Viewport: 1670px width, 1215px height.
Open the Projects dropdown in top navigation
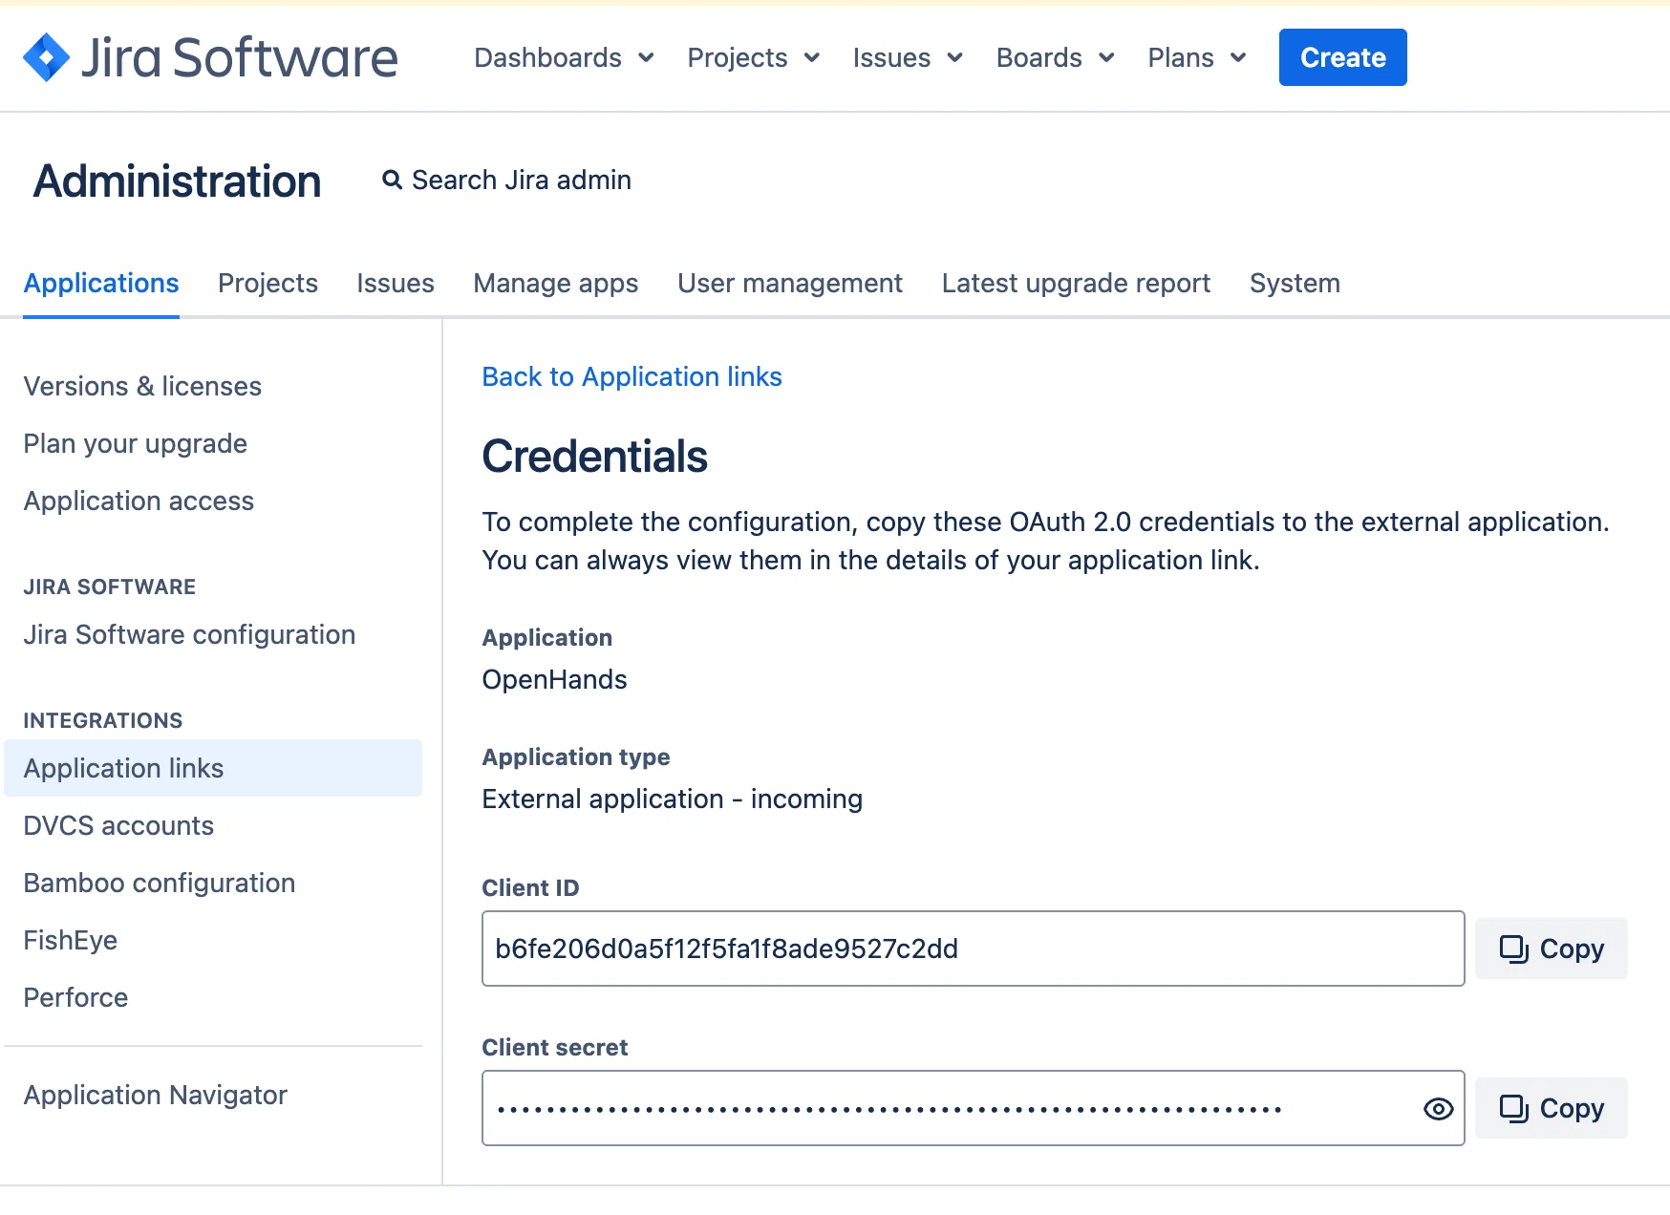pos(753,57)
